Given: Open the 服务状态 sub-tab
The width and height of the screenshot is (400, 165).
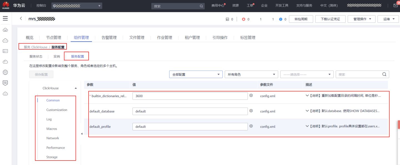Looking at the screenshot, I should coord(36,56).
